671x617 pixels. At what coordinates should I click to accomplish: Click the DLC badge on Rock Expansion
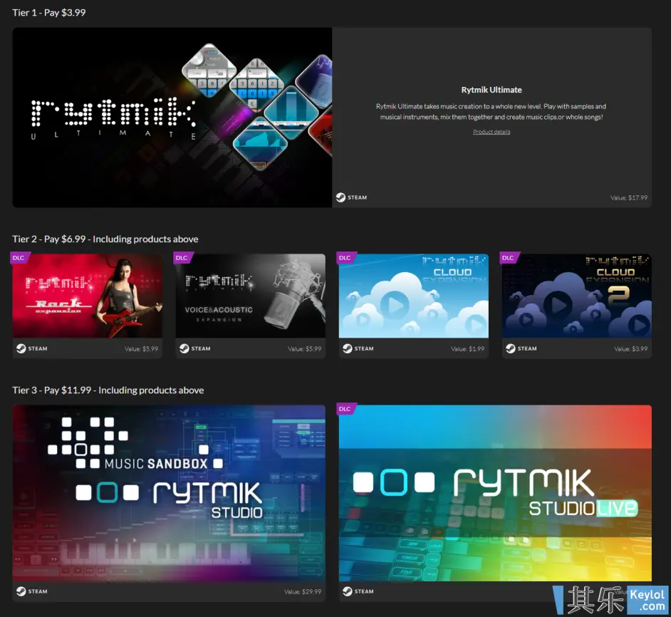(19, 258)
